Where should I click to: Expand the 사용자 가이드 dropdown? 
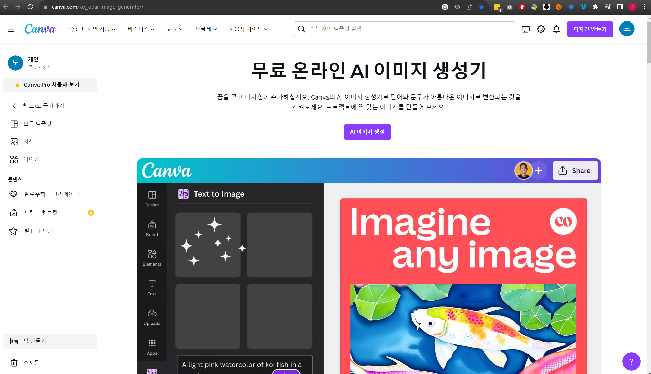point(249,29)
